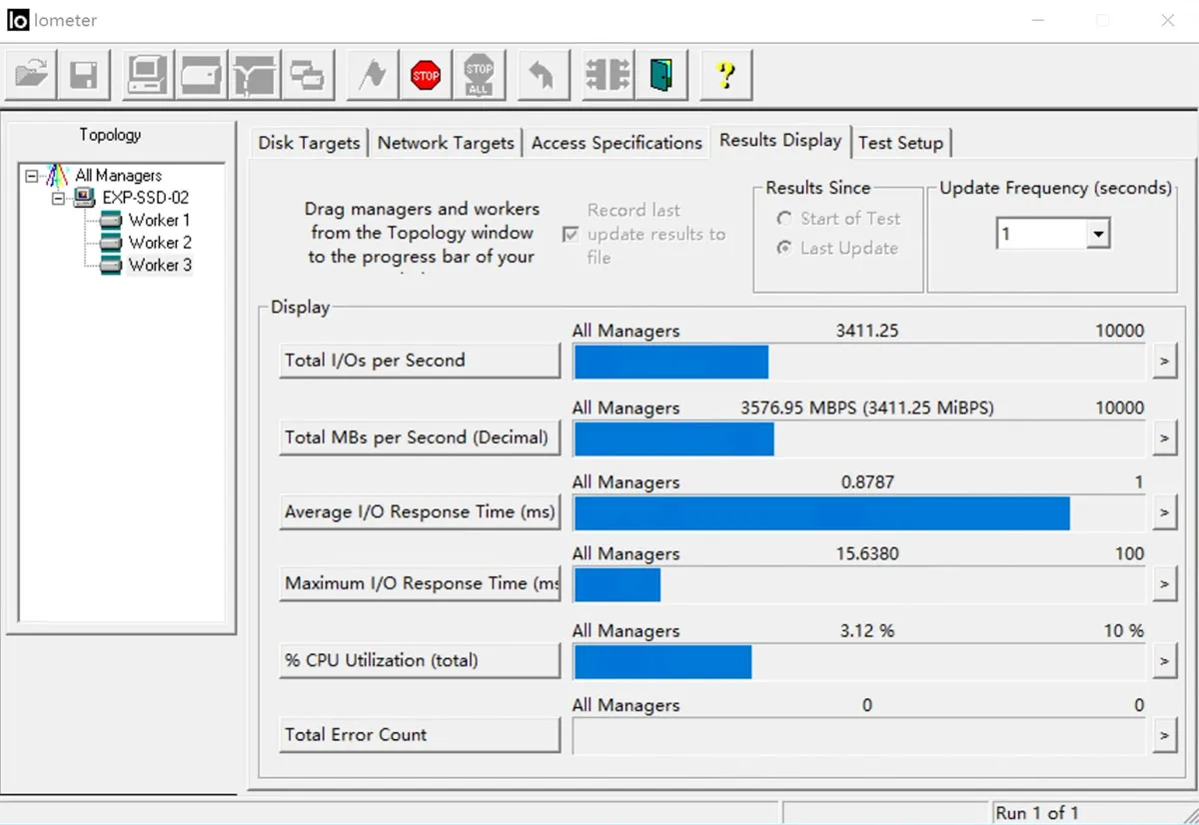Switch to Network Targets tab
The width and height of the screenshot is (1199, 825).
(446, 143)
